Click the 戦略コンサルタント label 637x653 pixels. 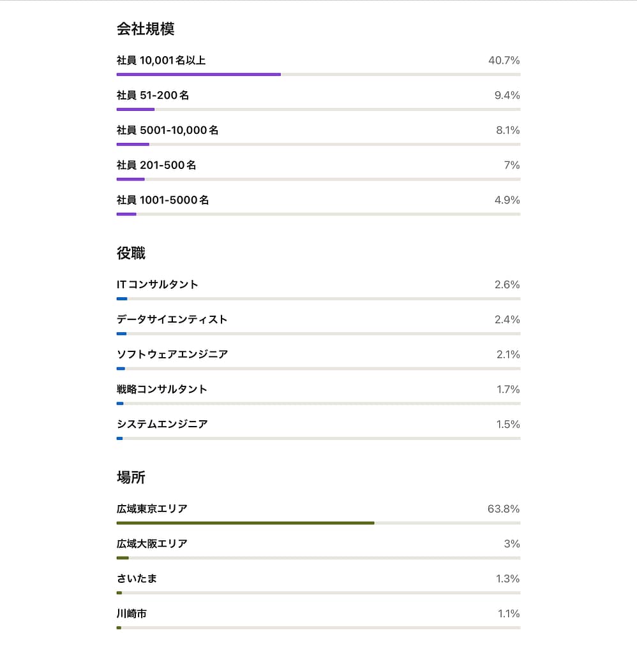pyautogui.click(x=162, y=389)
